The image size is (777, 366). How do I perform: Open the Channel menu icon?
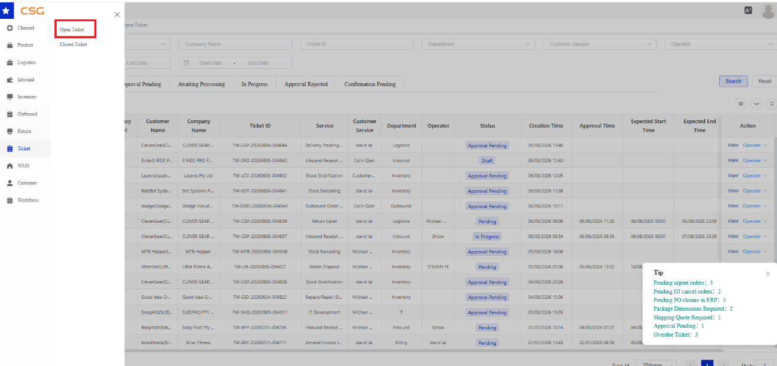[x=10, y=28]
